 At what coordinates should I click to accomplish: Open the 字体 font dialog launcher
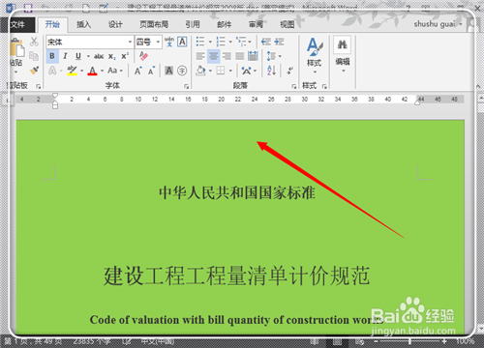pos(186,86)
